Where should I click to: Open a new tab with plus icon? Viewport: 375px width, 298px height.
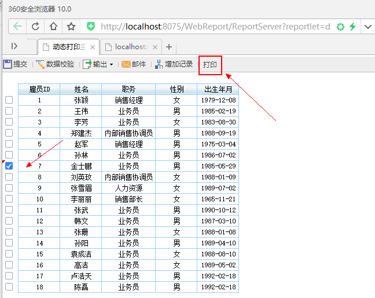point(169,47)
